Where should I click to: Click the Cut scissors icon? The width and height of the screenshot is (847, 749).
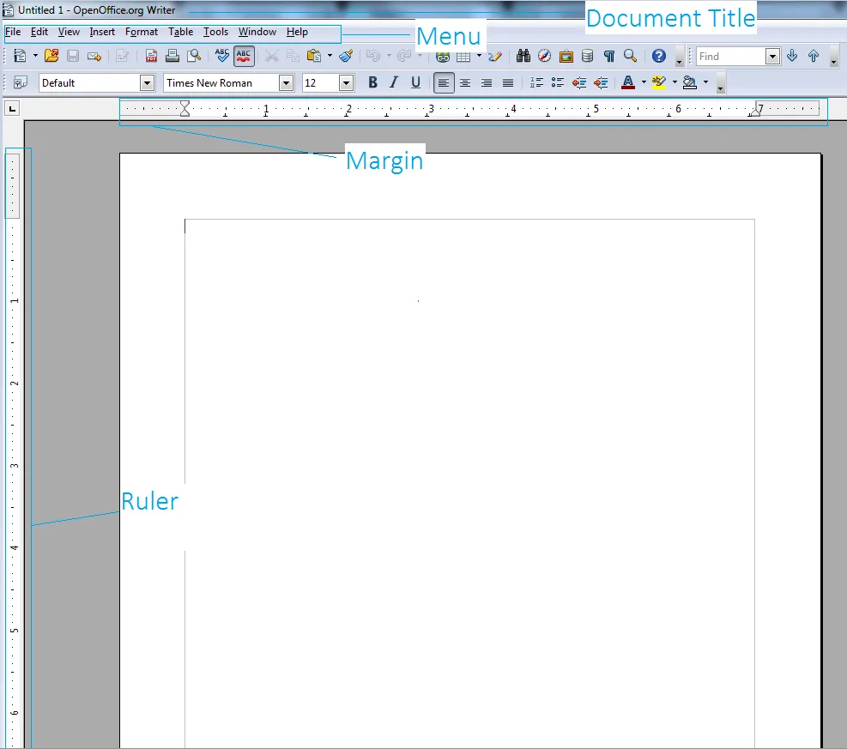[x=272, y=56]
